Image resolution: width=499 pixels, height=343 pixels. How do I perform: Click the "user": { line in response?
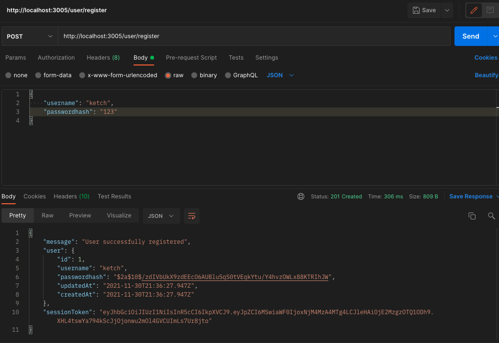59,251
